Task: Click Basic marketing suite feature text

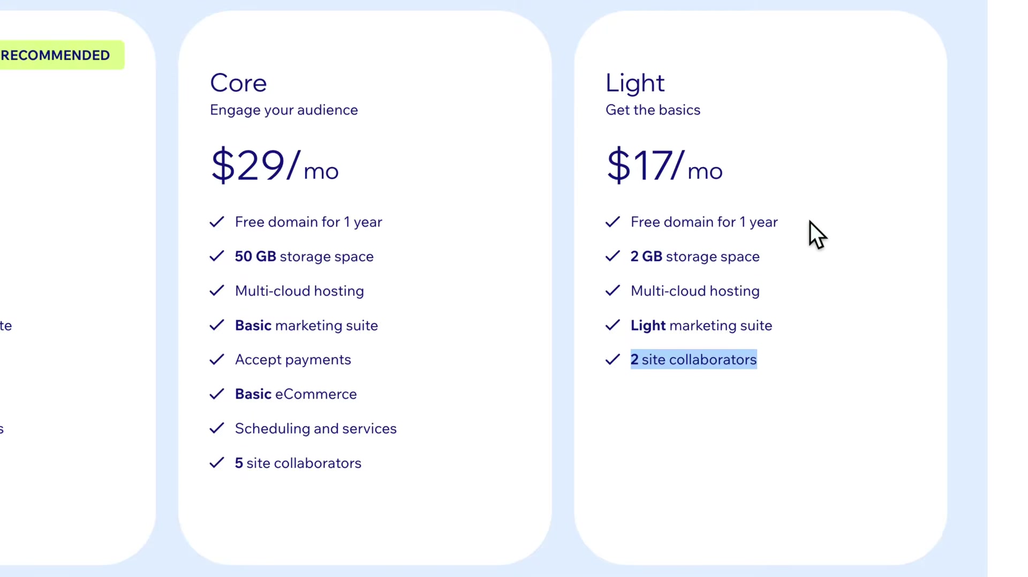Action: 306,325
